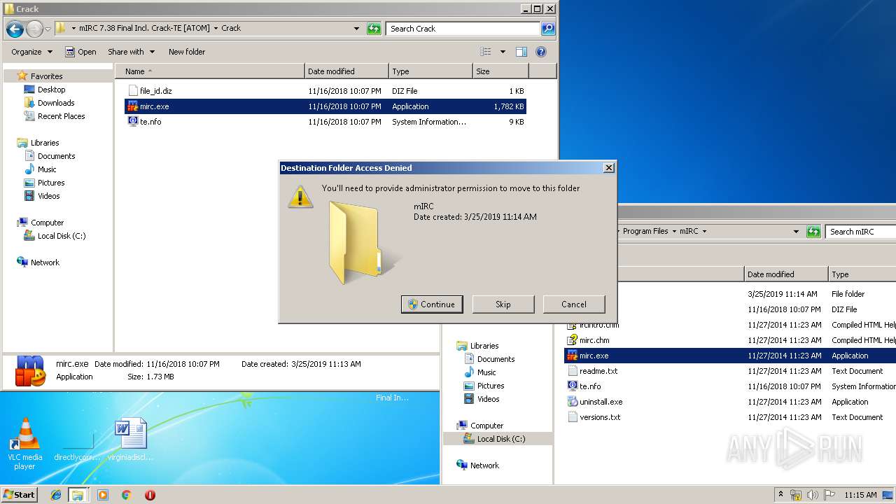This screenshot has width=896, height=504.
Task: Select uninstall.exe in mIRC window
Action: pyautogui.click(x=601, y=402)
